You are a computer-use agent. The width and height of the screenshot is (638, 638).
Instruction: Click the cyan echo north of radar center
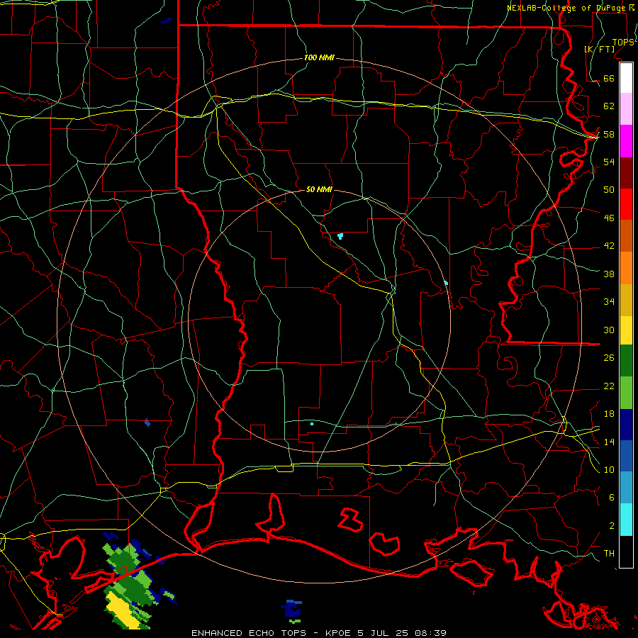click(340, 235)
